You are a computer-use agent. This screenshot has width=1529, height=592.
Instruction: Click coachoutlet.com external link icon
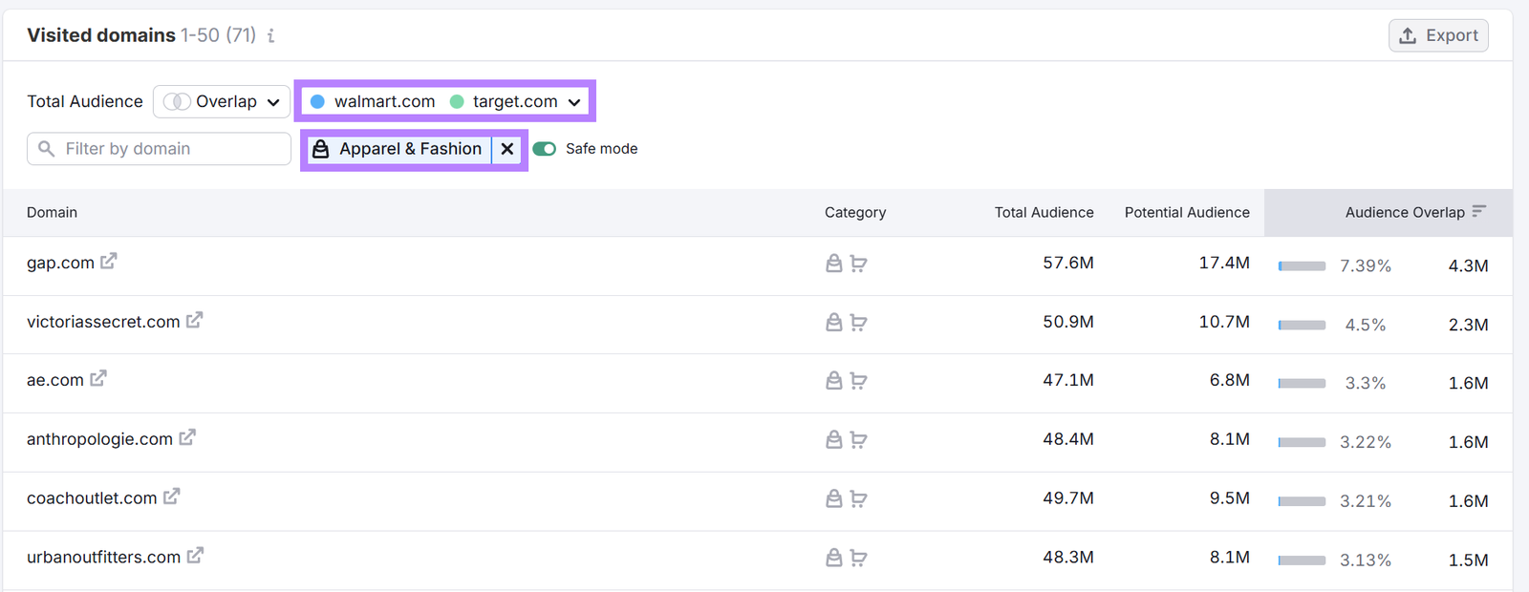pyautogui.click(x=171, y=497)
